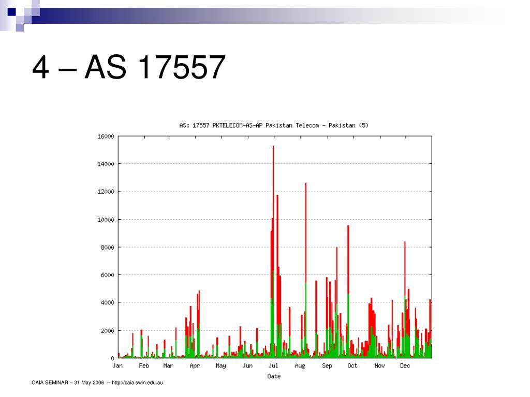The height and width of the screenshot is (397, 530).
Task: Select the chart title 'AS: 17557 PKTELECOM-AS-AP Pakistan Telecom'
Action: 249,125
